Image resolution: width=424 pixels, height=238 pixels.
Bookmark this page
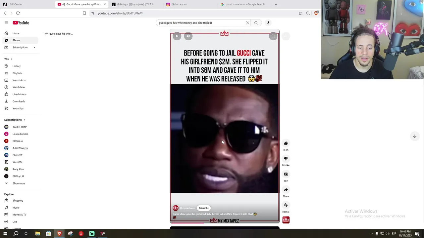click(84, 13)
